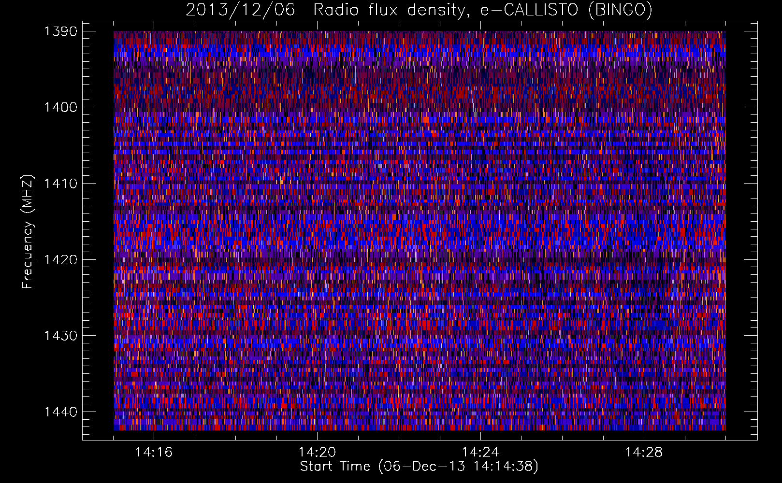This screenshot has width=782, height=483.
Task: Click the 14:16 time tick label
Action: click(x=154, y=453)
